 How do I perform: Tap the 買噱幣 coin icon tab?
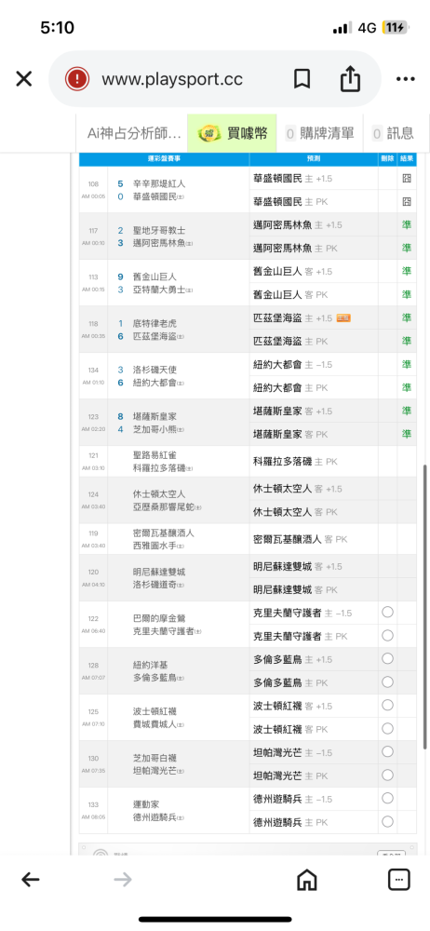tap(232, 133)
